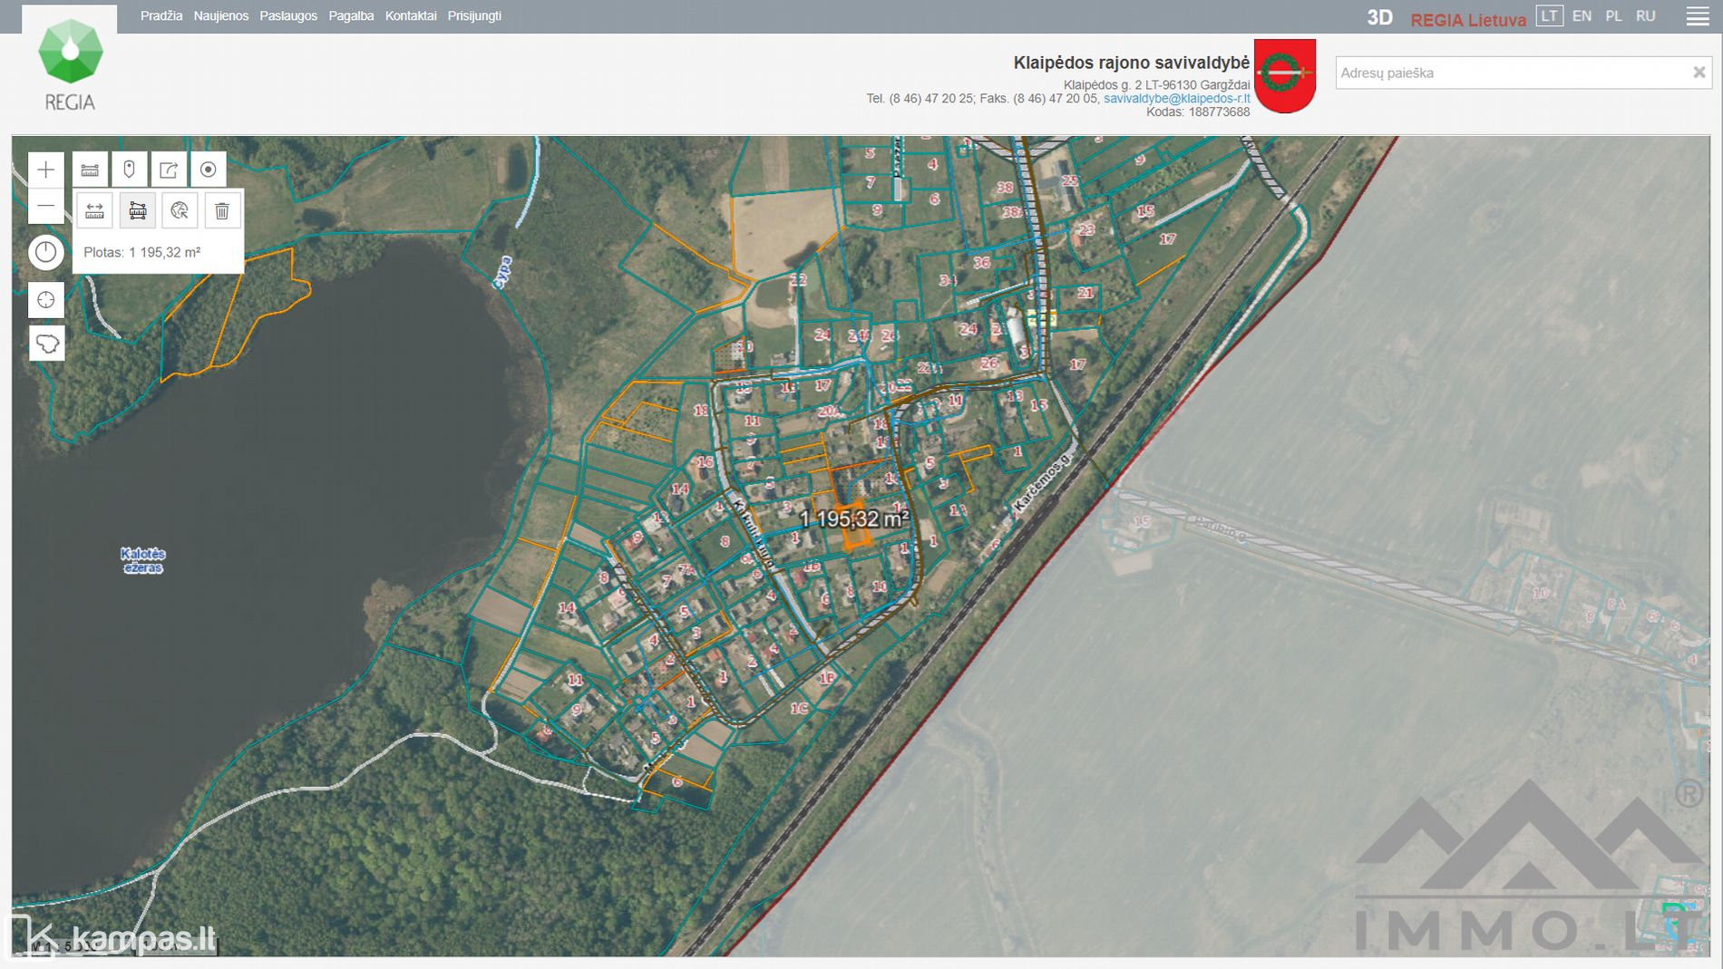Reset map rotation with compass button
The width and height of the screenshot is (1723, 969).
46,252
